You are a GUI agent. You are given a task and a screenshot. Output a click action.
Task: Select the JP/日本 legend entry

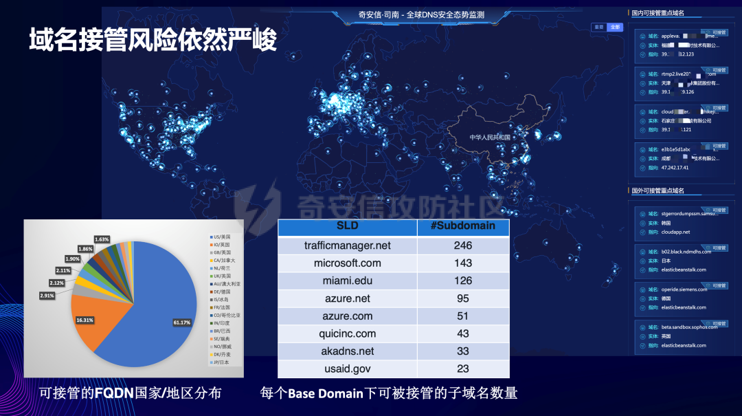[x=220, y=362]
